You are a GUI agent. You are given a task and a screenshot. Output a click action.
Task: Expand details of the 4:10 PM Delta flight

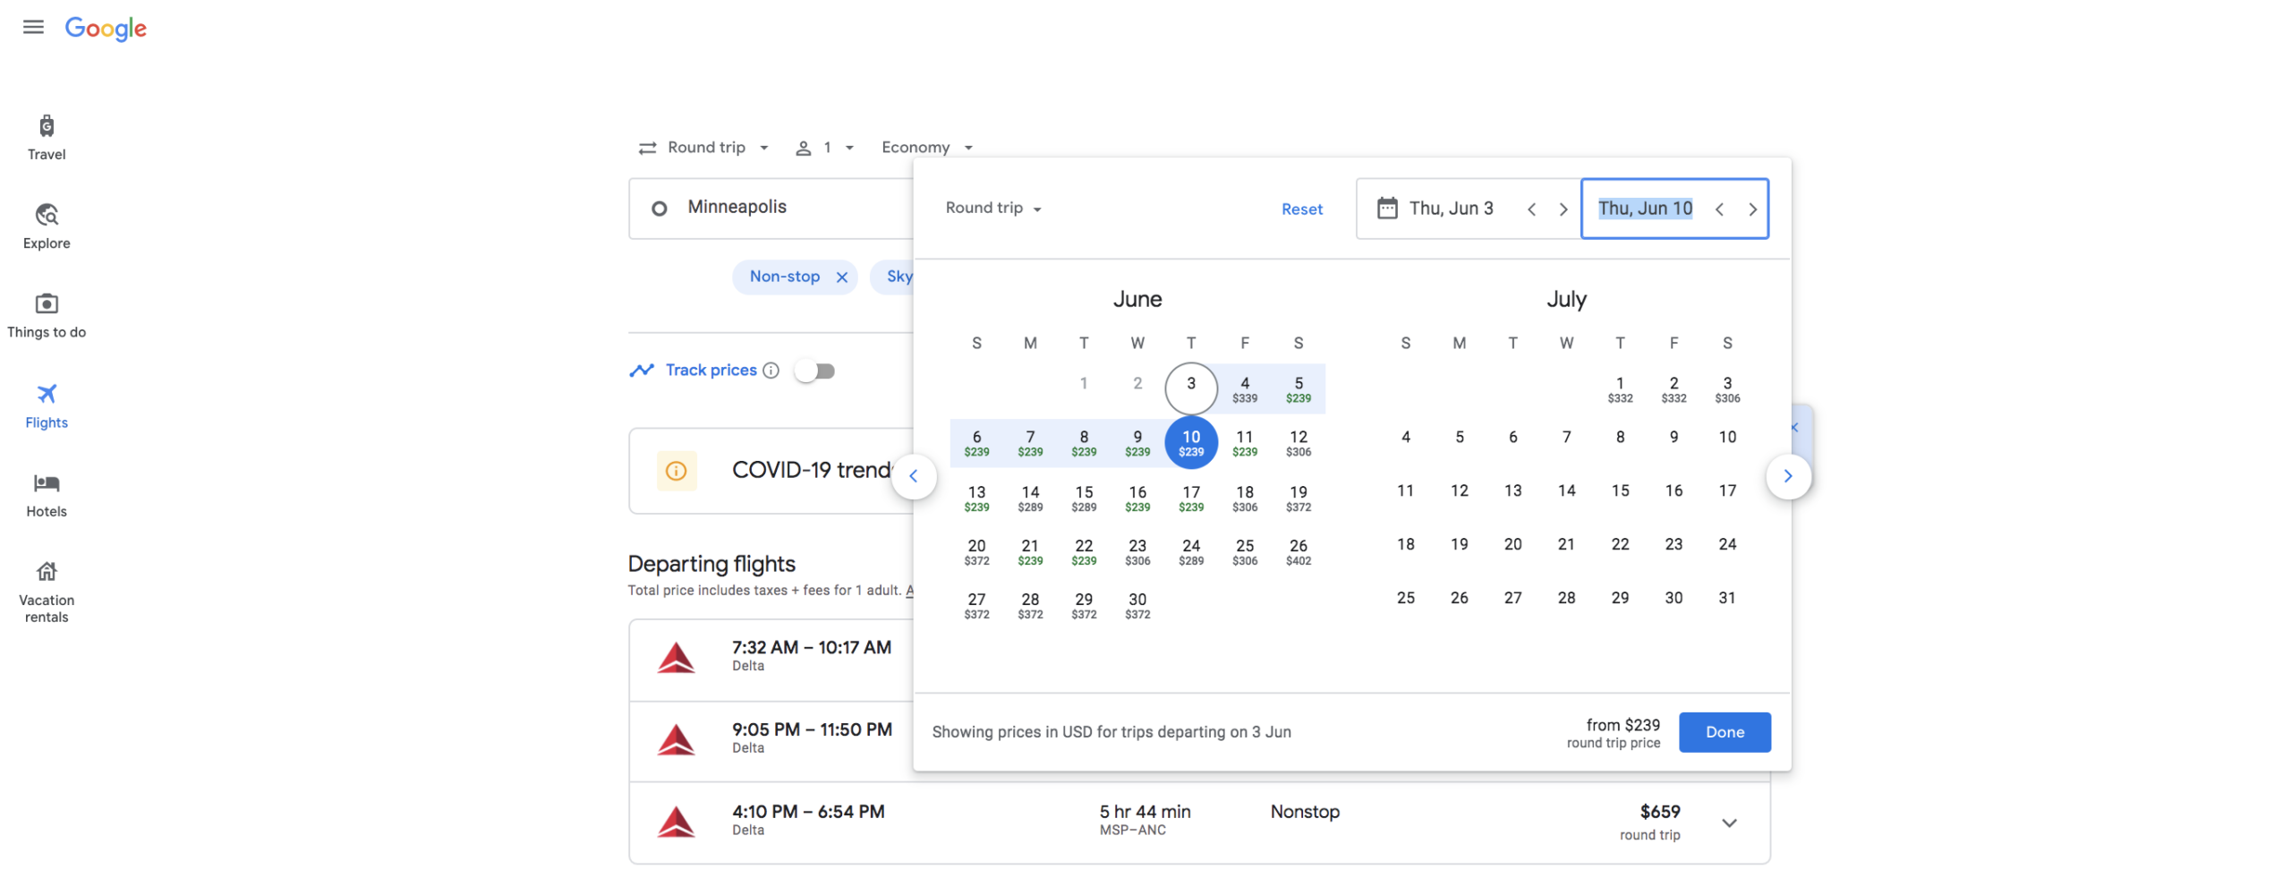(x=1729, y=822)
